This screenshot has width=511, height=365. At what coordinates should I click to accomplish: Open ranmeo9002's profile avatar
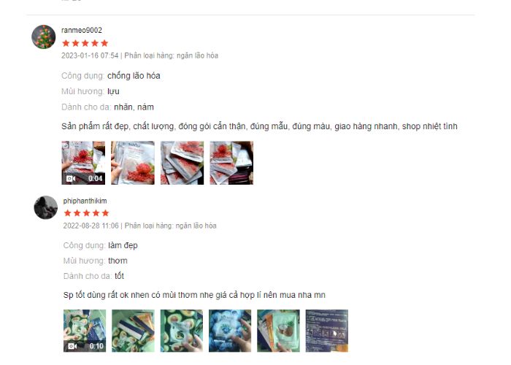pos(43,36)
